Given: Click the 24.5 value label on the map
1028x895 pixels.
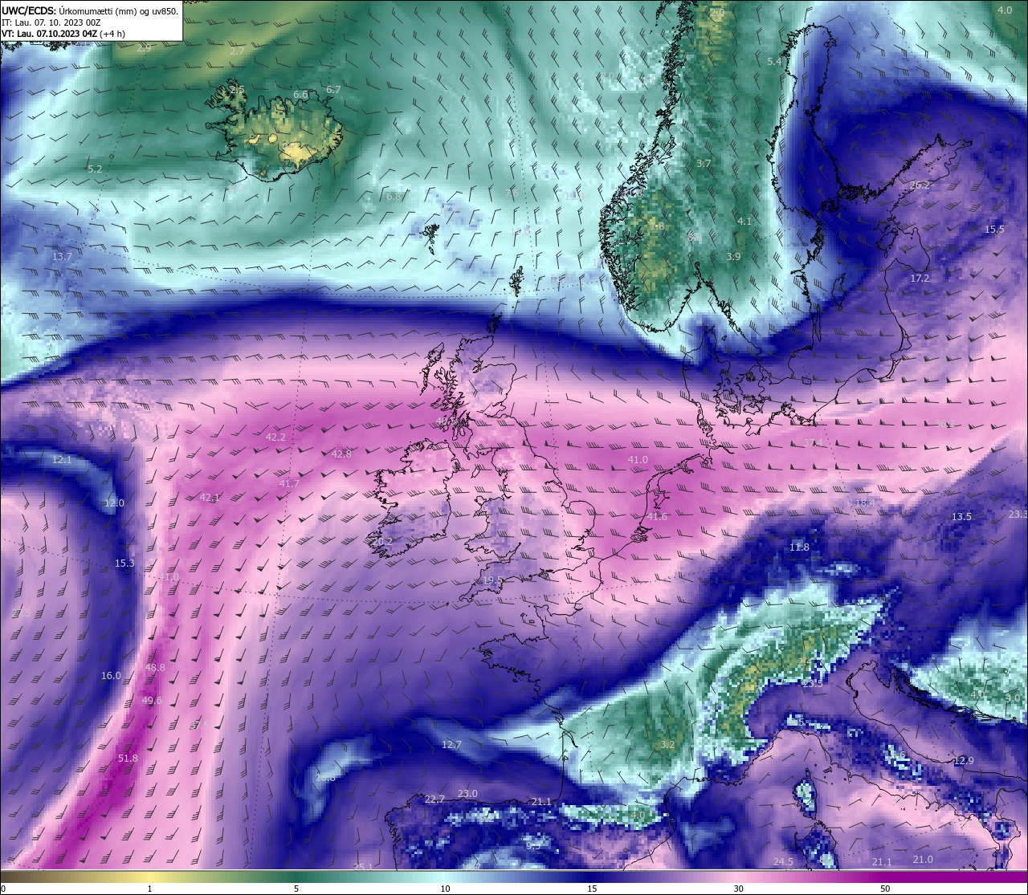Looking at the screenshot, I should click(783, 861).
